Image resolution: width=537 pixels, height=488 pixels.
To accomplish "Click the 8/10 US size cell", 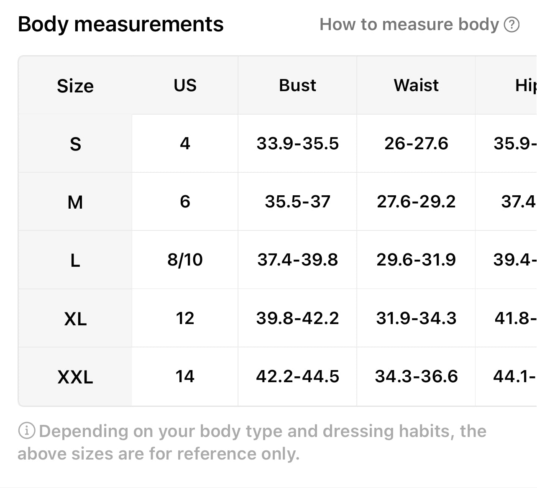I will click(x=185, y=260).
